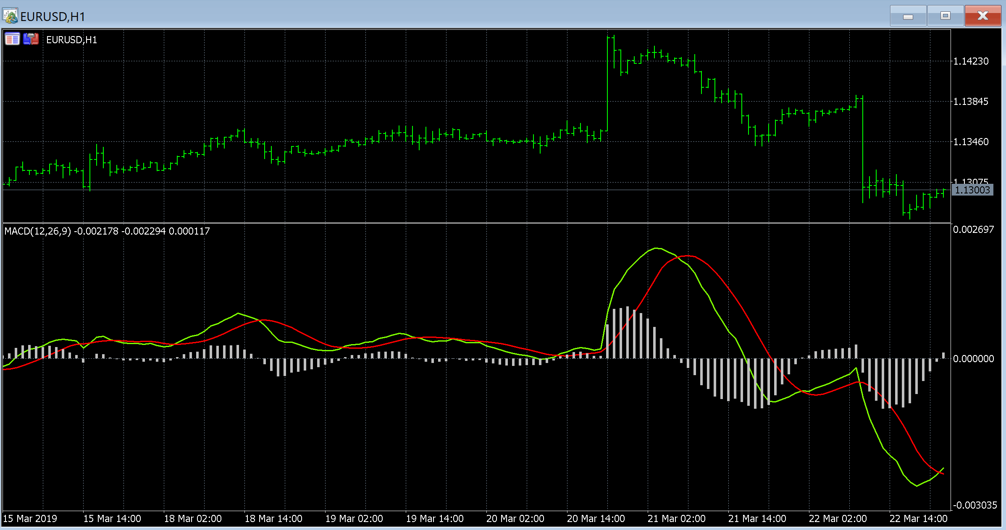The width and height of the screenshot is (1006, 530).
Task: Click the 22 Mar 02:00 time label
Action: (x=838, y=519)
